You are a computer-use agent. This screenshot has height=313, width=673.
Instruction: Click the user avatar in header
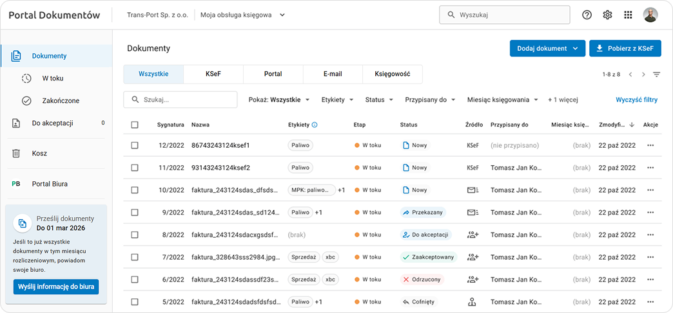pos(650,15)
